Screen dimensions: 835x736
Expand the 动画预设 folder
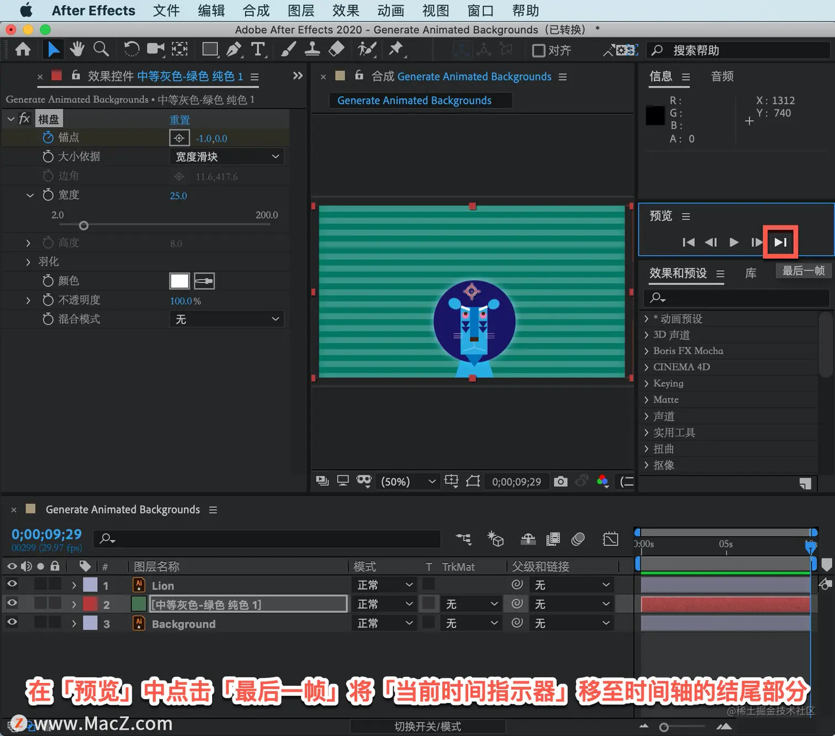pyautogui.click(x=646, y=319)
